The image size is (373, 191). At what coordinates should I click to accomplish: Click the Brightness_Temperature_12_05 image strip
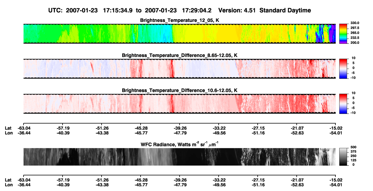[x=179, y=34]
